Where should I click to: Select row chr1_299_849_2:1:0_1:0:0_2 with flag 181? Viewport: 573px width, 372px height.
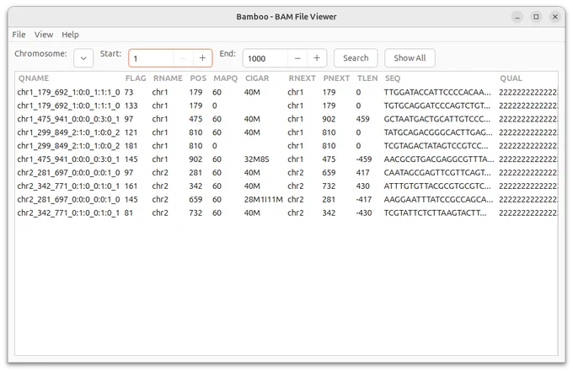point(286,146)
